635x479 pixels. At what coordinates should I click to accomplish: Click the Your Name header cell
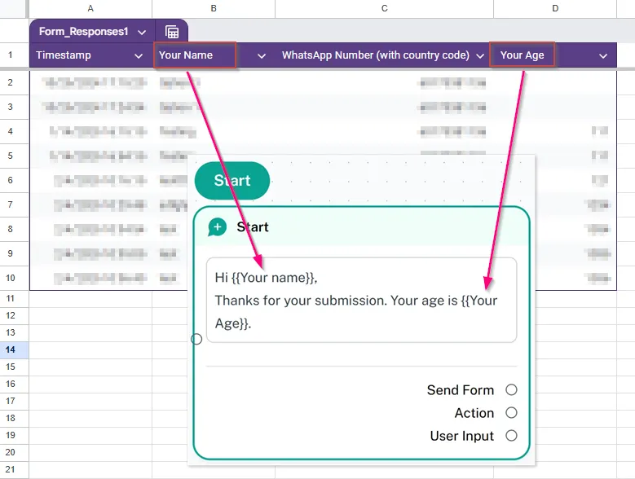(196, 56)
